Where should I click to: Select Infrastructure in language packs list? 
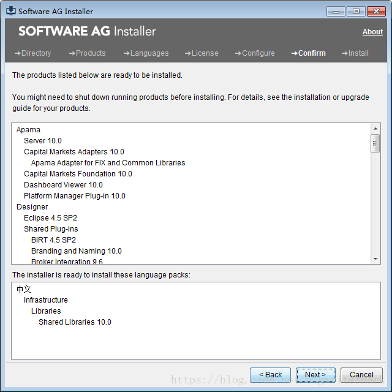point(46,300)
